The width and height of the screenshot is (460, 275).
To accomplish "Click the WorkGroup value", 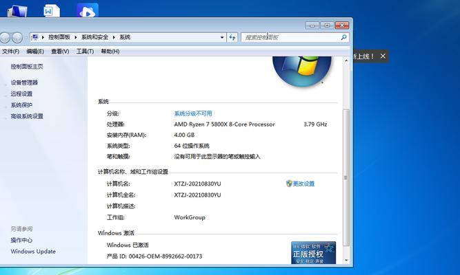I will [190, 217].
